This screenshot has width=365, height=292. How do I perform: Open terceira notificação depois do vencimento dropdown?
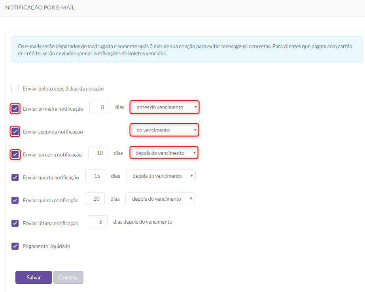pos(164,153)
